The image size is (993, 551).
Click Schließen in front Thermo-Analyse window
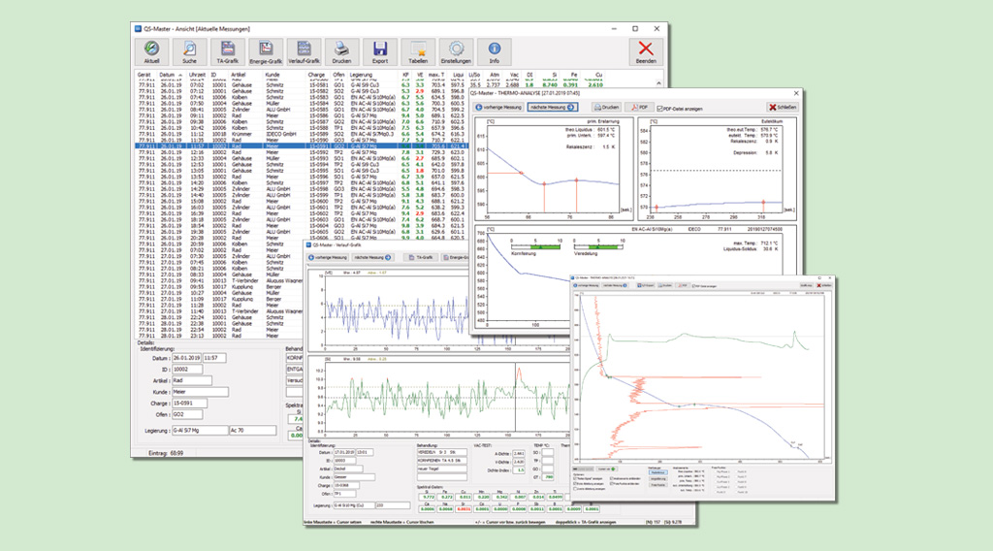824,285
